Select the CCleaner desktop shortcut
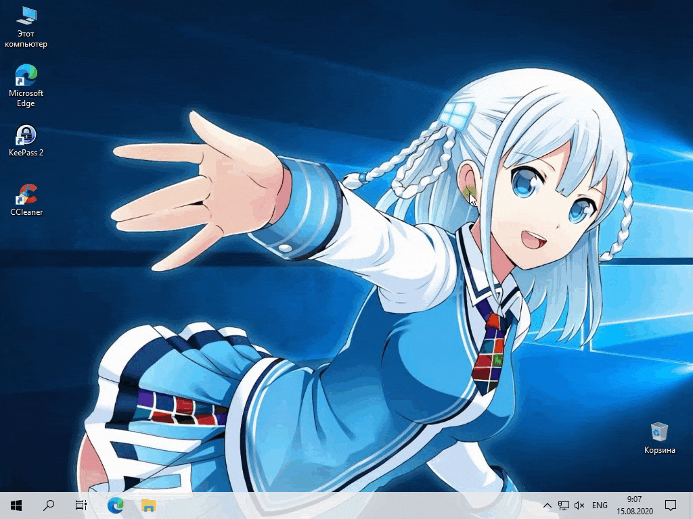The width and height of the screenshot is (693, 519). tap(26, 200)
